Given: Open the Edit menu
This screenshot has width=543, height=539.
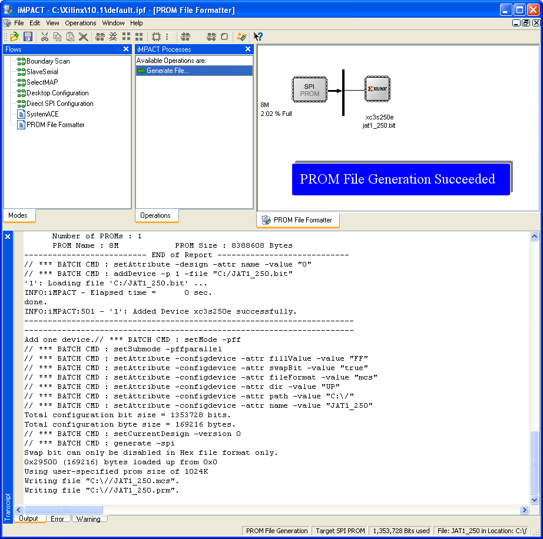Looking at the screenshot, I should (35, 23).
